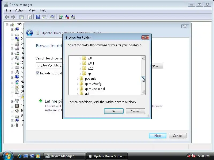
Task: Click the Forward arrow in Device Manager toolbar
Action: 13,17
